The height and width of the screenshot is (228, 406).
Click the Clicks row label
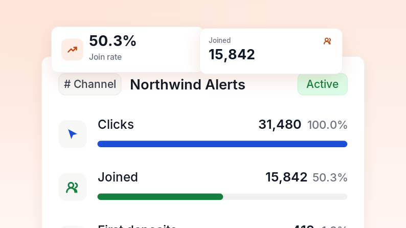tap(116, 125)
